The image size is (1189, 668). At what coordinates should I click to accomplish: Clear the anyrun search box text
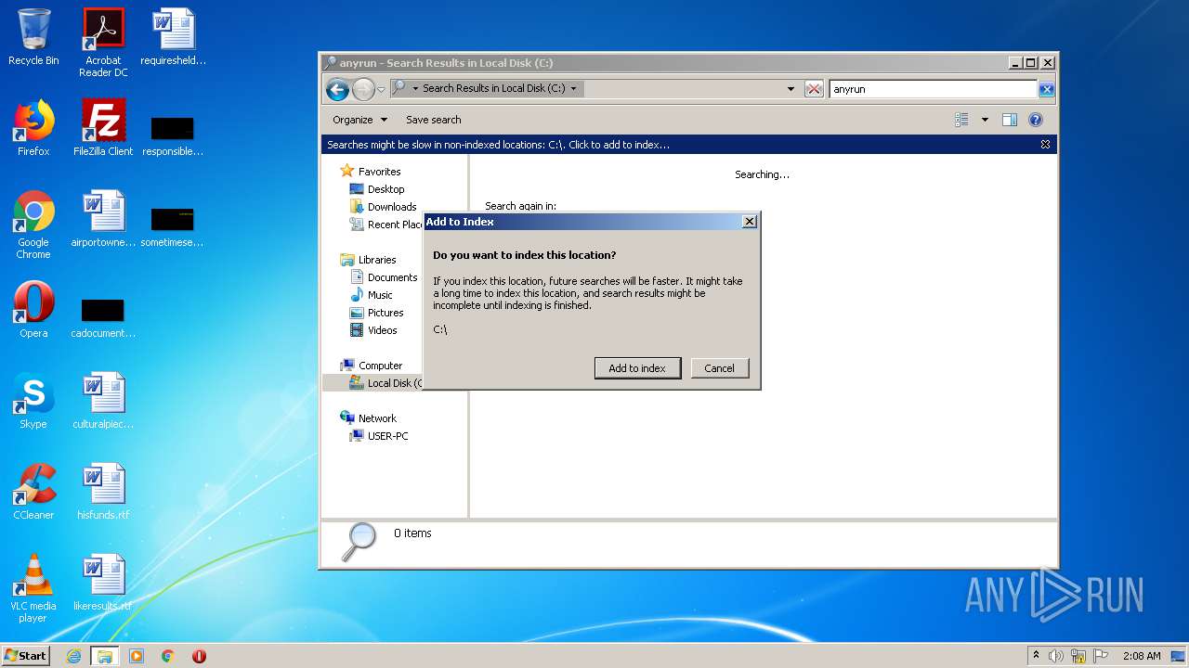click(x=1046, y=89)
